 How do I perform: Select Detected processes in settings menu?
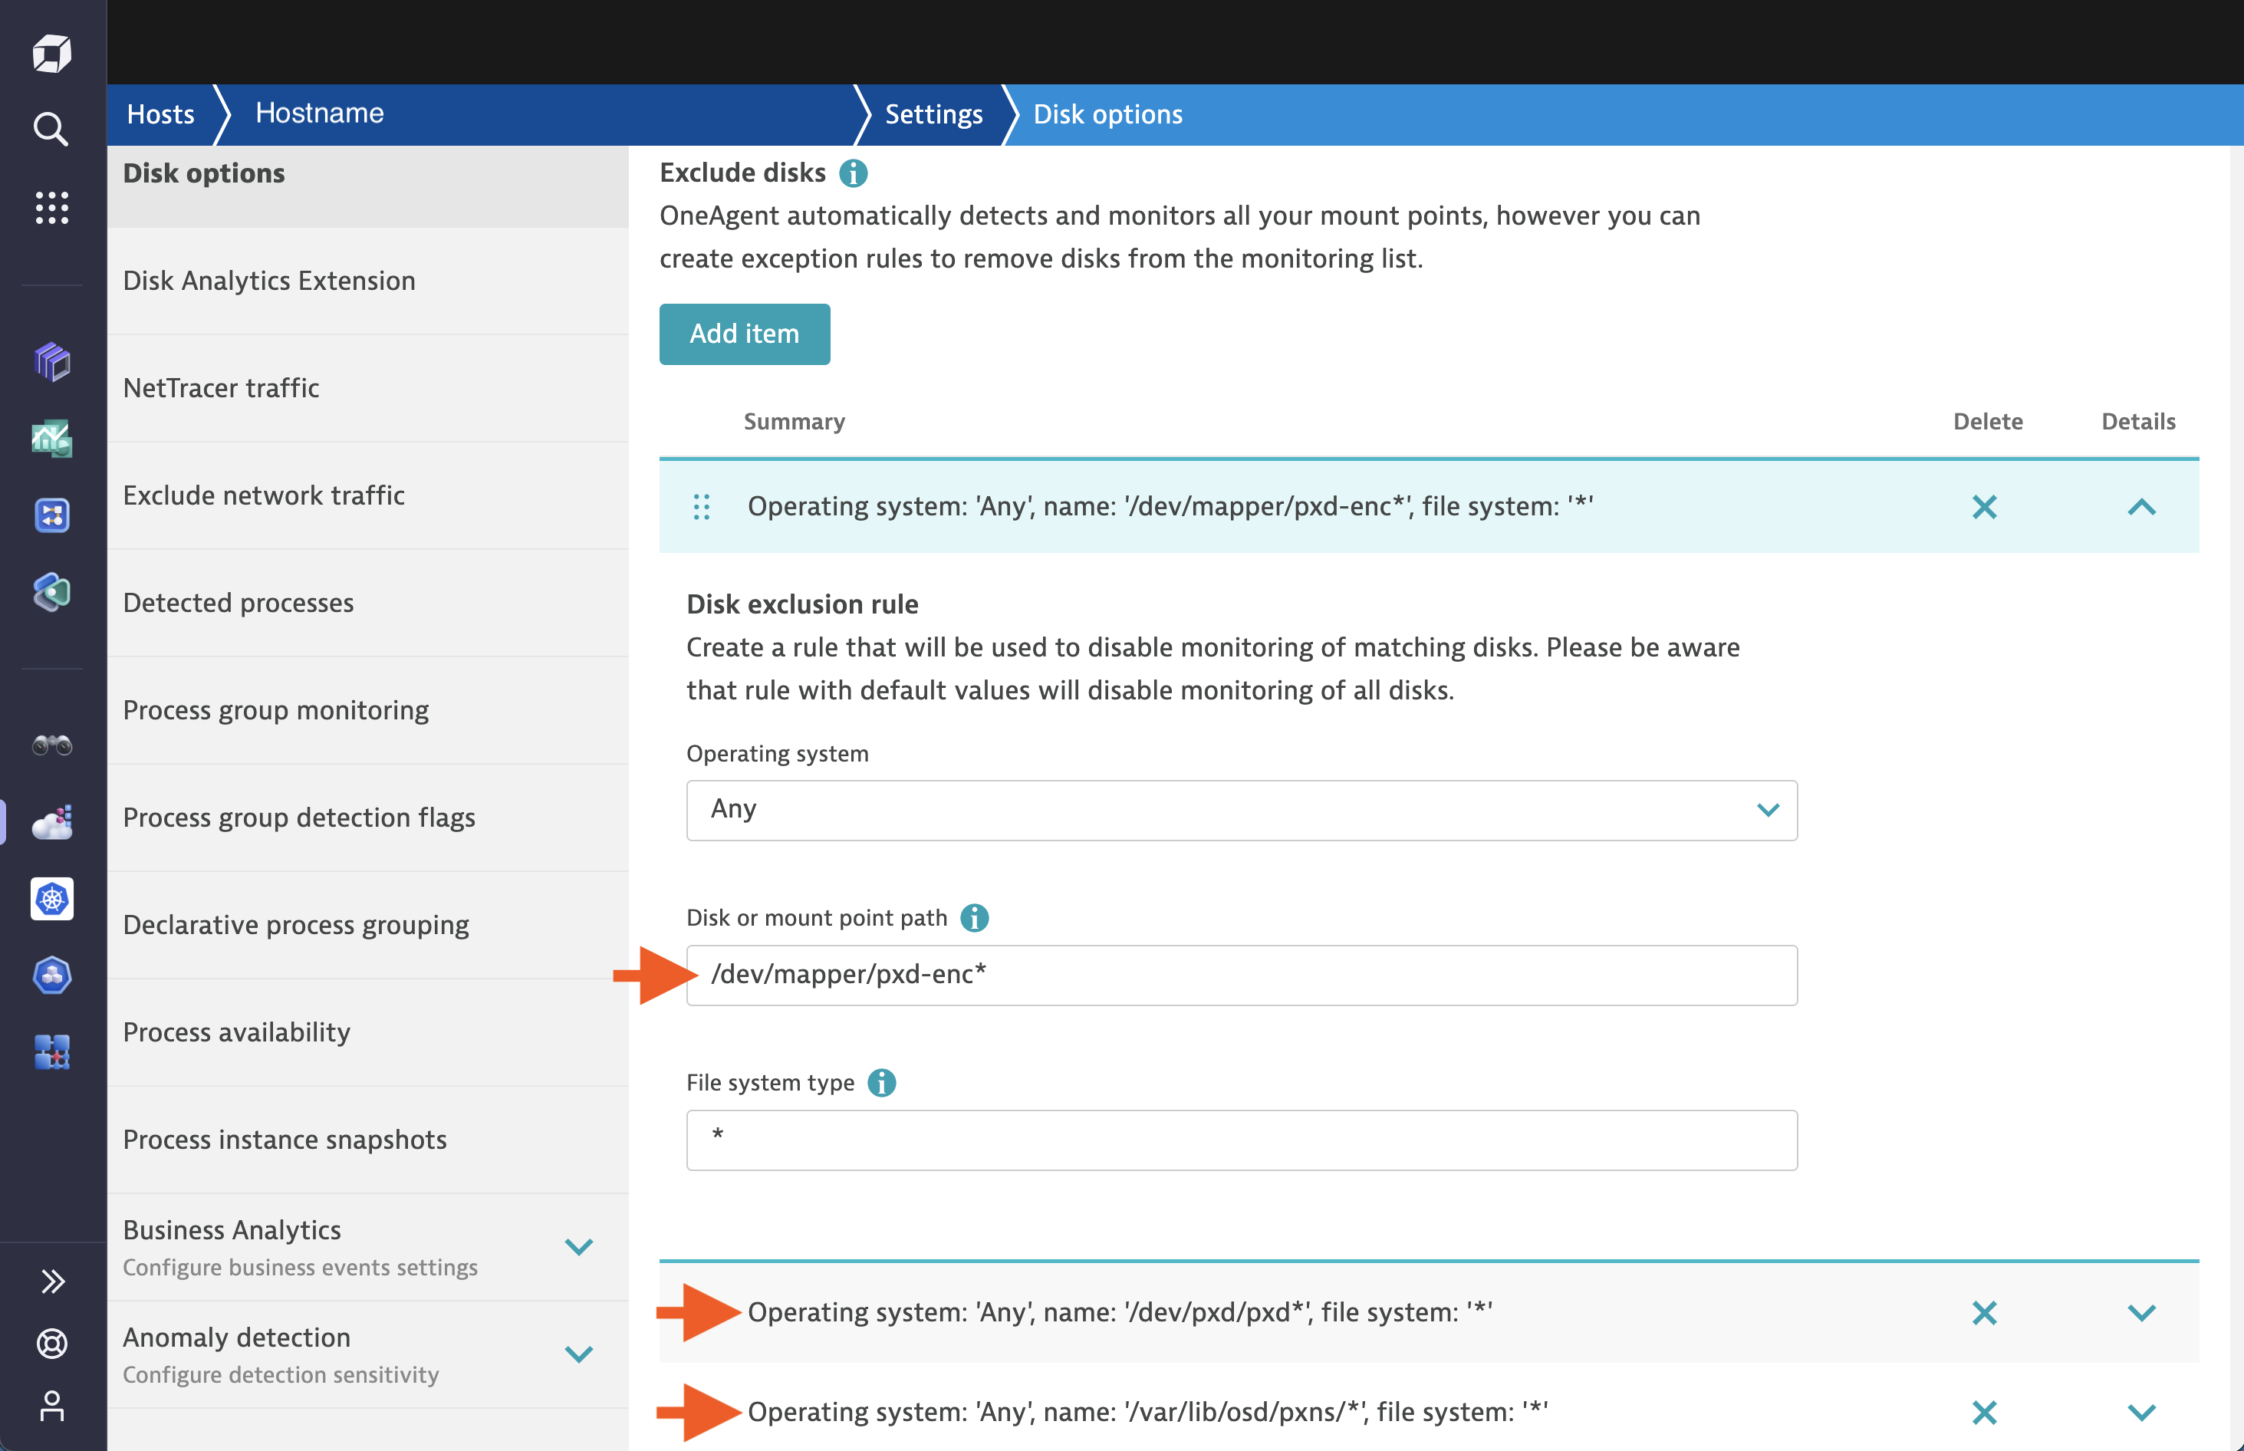click(x=239, y=603)
